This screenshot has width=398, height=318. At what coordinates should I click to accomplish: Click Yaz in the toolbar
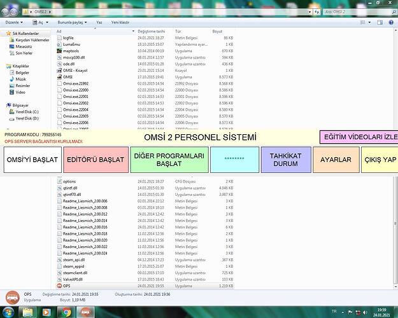click(x=99, y=22)
